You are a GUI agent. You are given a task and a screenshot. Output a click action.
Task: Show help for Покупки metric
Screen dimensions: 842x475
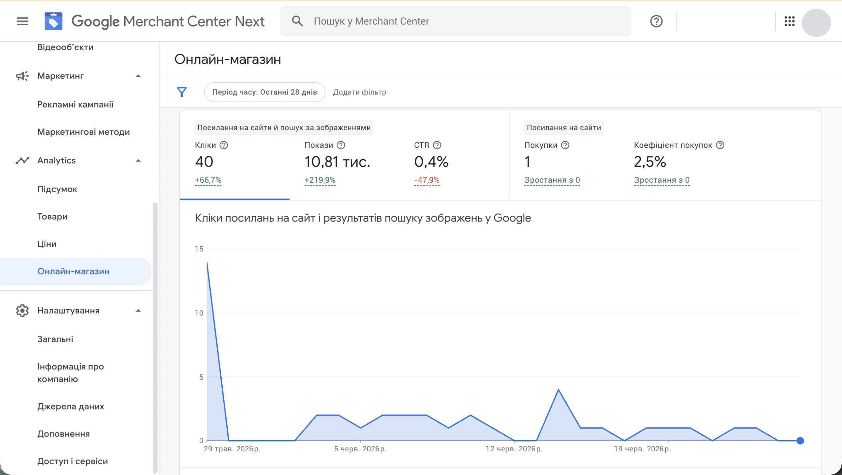pos(565,145)
